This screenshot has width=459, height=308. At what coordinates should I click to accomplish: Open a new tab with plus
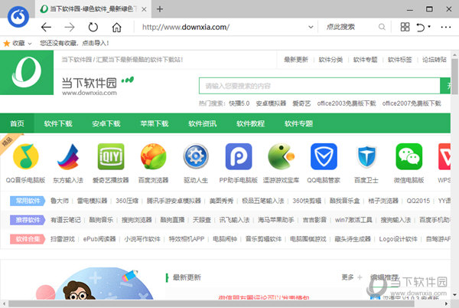coord(160,9)
